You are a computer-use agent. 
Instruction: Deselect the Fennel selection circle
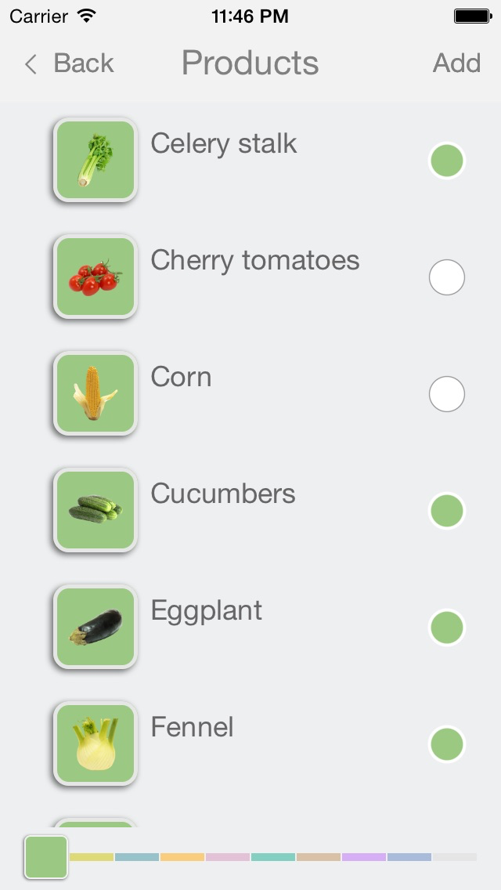pos(447,744)
